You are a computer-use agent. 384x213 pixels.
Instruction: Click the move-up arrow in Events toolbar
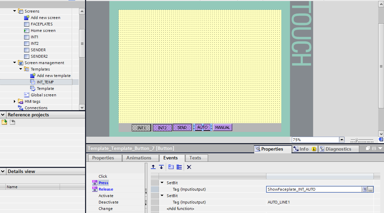click(153, 167)
